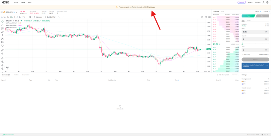Open the Order history tab
The width and height of the screenshot is (271, 136).
point(26,75)
